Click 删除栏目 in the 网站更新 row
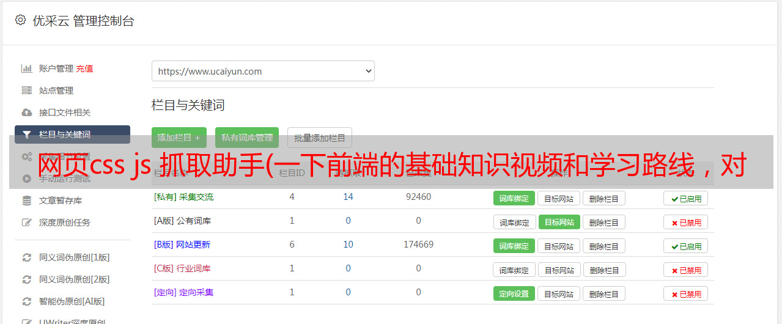 (x=603, y=246)
